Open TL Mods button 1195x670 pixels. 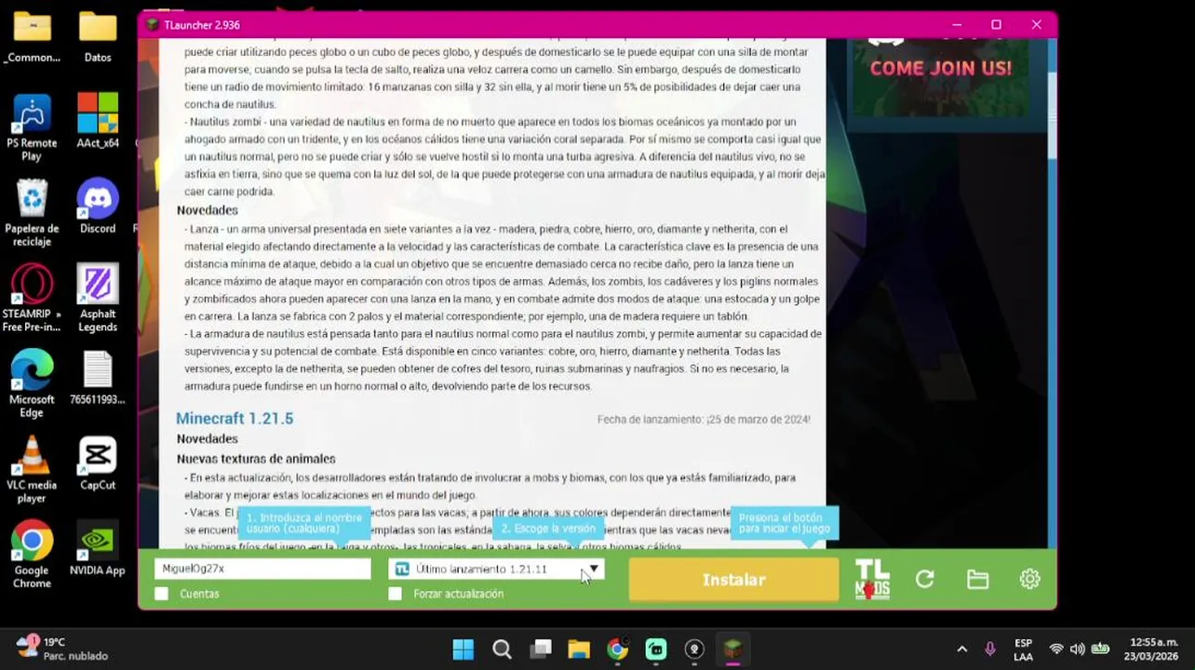[x=872, y=579]
